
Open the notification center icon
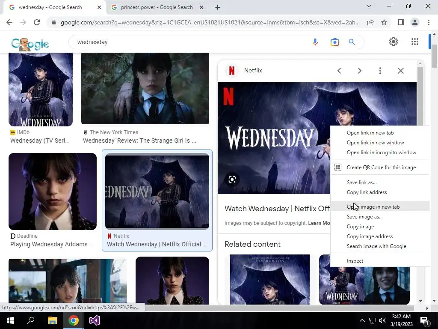(x=425, y=320)
